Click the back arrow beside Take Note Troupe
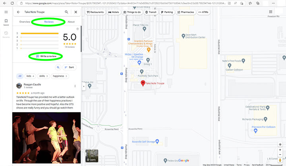286x166 pixels. coord(18,12)
